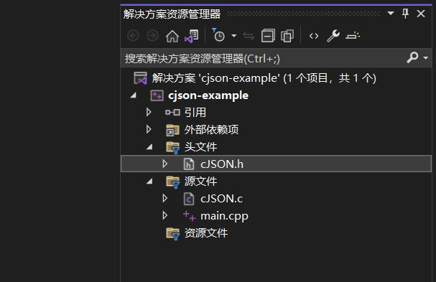Toggle Show All Files button
This screenshot has width=436, height=282.
[287, 36]
